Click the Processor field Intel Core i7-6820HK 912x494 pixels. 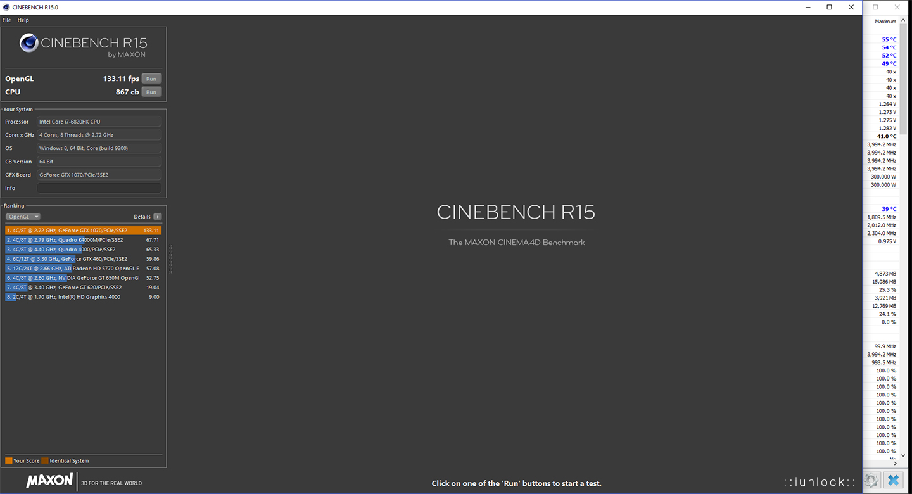[x=99, y=122]
